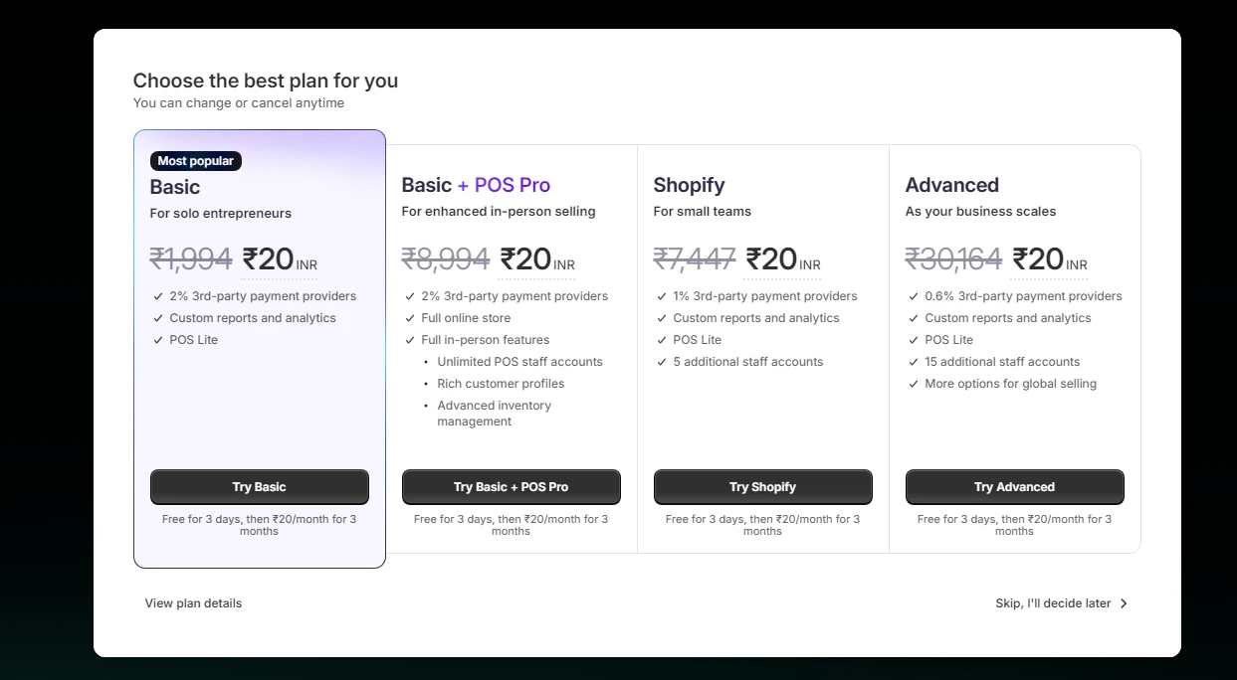This screenshot has width=1237, height=680.
Task: Open the View plan details link
Action: [x=193, y=603]
